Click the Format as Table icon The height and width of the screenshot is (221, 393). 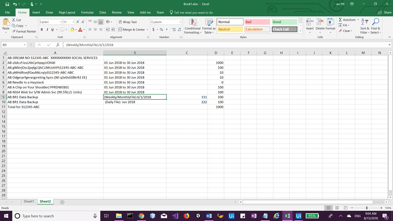pyautogui.click(x=209, y=22)
